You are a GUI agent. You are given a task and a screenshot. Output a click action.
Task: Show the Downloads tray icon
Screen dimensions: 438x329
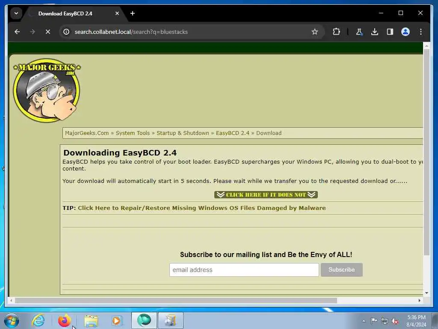pyautogui.click(x=375, y=32)
